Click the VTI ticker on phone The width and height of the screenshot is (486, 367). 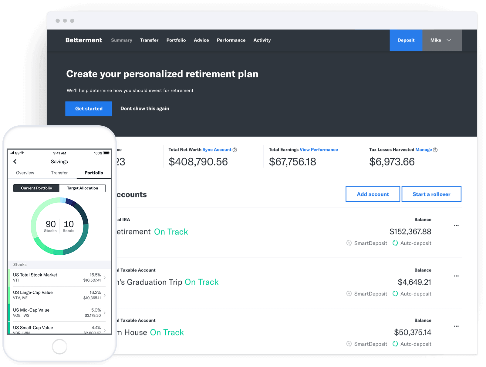pyautogui.click(x=16, y=280)
